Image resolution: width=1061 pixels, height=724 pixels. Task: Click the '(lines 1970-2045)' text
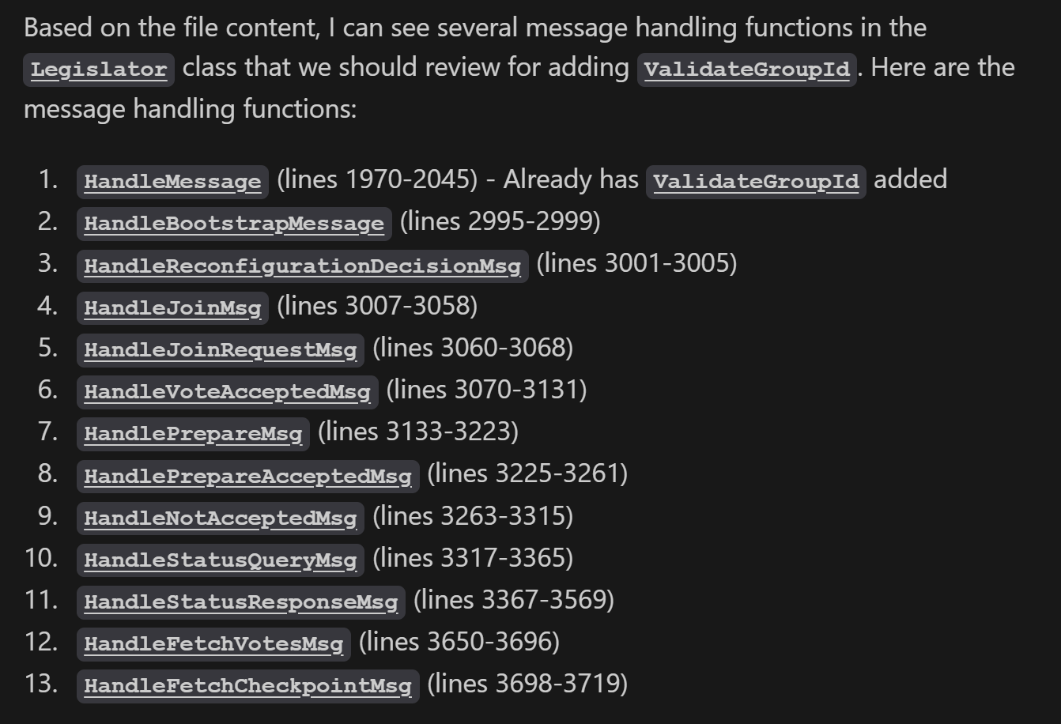(377, 179)
